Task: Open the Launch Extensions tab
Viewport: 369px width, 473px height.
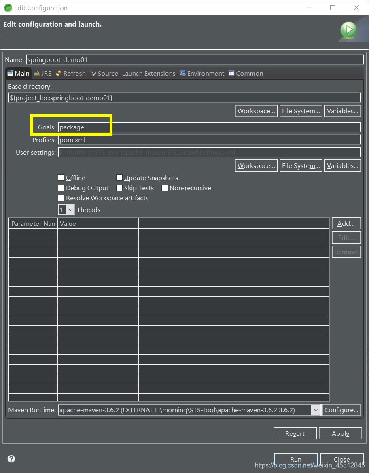Action: [148, 74]
